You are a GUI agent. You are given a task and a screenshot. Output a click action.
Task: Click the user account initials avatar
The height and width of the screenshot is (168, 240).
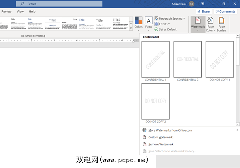(192, 4)
